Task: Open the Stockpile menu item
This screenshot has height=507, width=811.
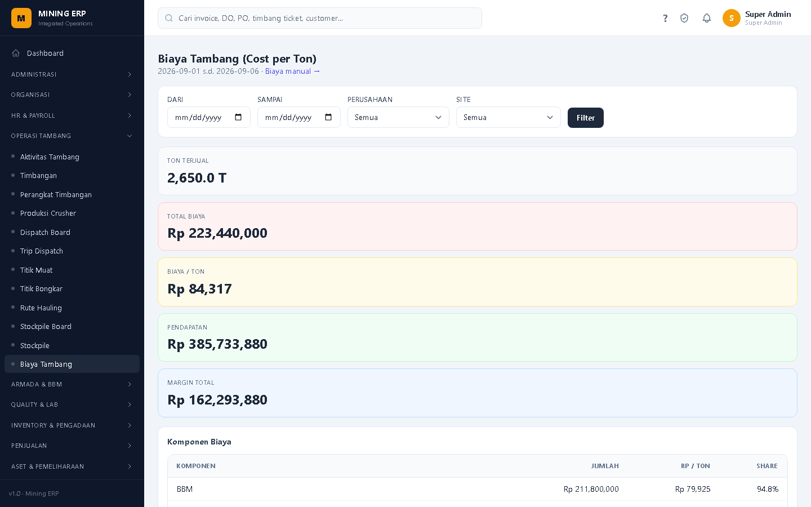Action: pyautogui.click(x=72, y=345)
